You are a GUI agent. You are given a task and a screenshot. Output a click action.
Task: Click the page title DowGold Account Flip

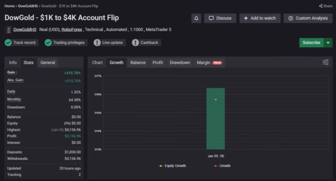tap(62, 18)
